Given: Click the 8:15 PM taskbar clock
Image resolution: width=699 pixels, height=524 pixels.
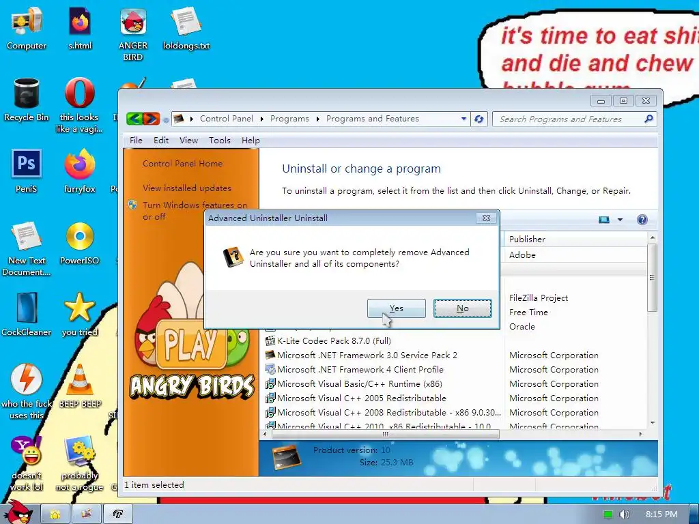Looking at the screenshot, I should pos(661,514).
